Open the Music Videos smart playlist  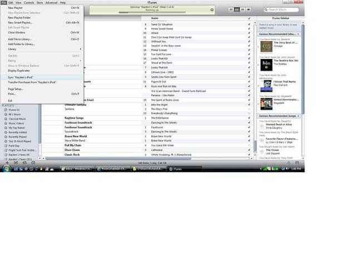pos(16,123)
